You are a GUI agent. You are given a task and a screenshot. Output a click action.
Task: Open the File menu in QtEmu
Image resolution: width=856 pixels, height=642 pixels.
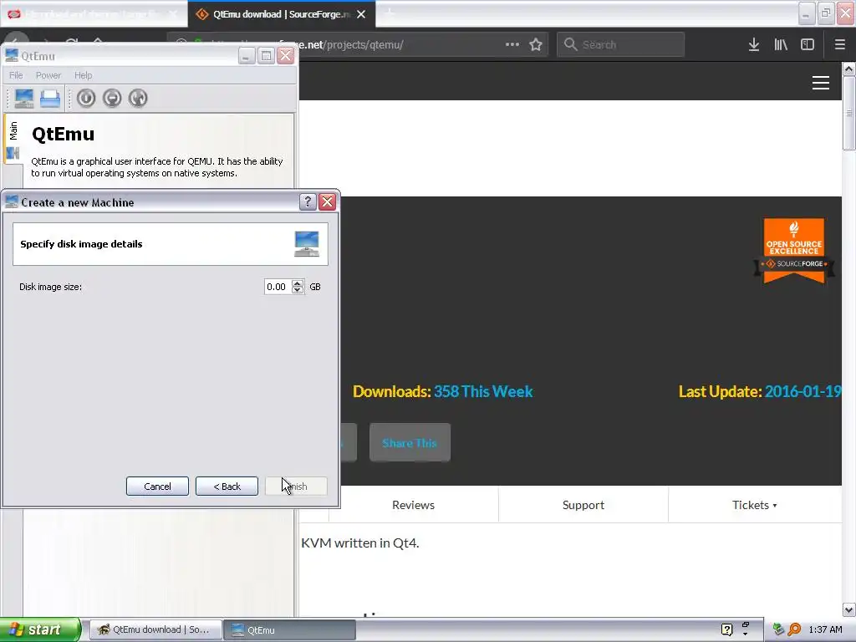pyautogui.click(x=16, y=75)
